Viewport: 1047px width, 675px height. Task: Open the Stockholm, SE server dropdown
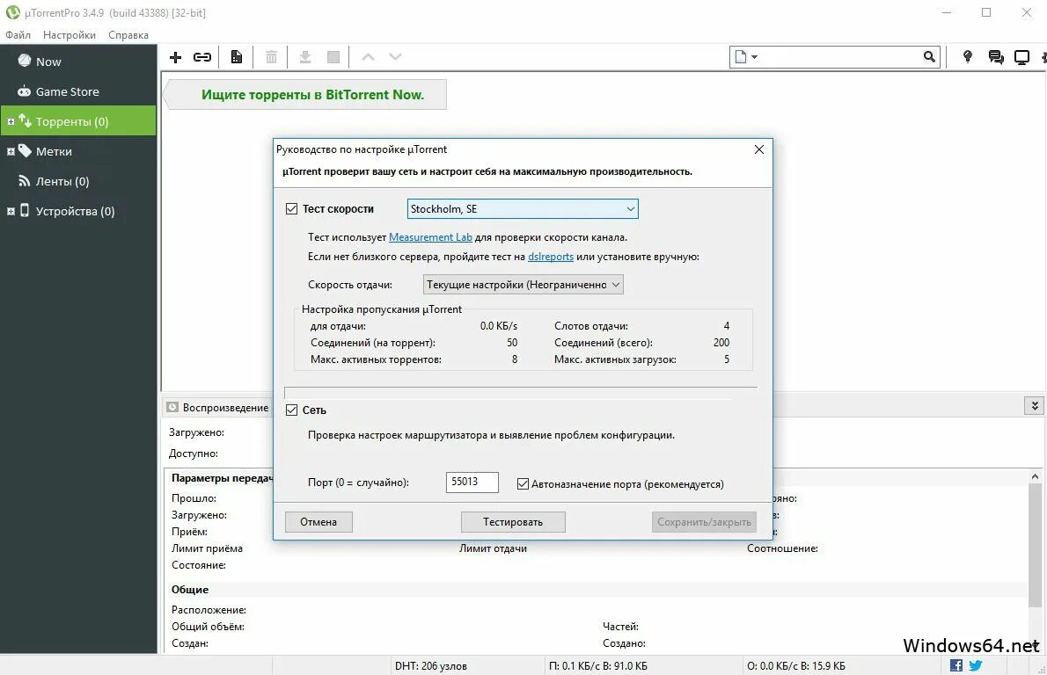[x=523, y=209]
